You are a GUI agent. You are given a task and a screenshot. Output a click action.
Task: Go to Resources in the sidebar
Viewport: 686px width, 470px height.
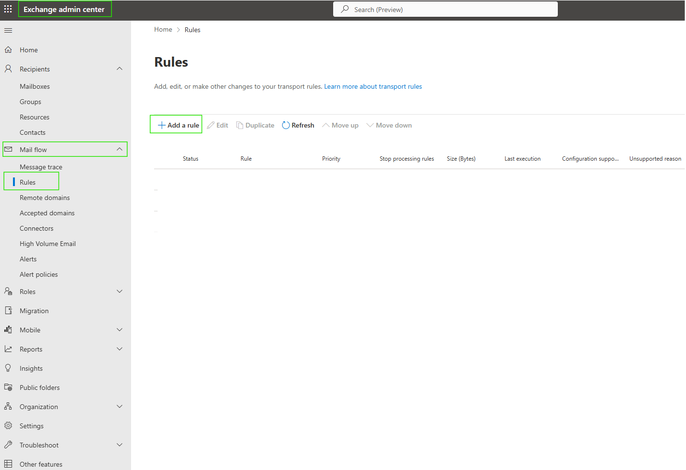35,117
